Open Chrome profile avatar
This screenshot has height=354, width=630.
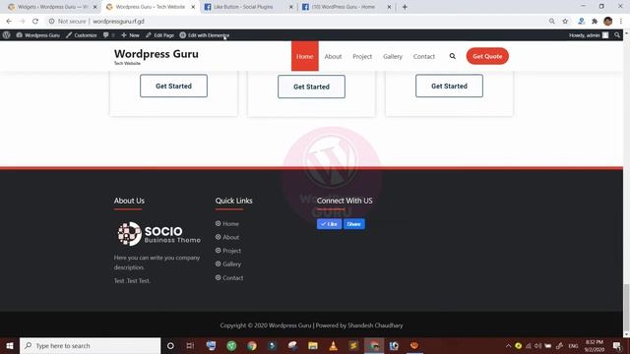pyautogui.click(x=608, y=22)
